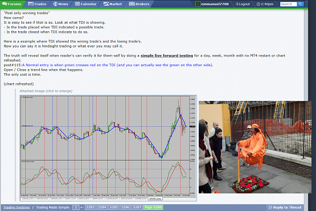
Task: Open the Calendar tab
Action: [x=85, y=4]
